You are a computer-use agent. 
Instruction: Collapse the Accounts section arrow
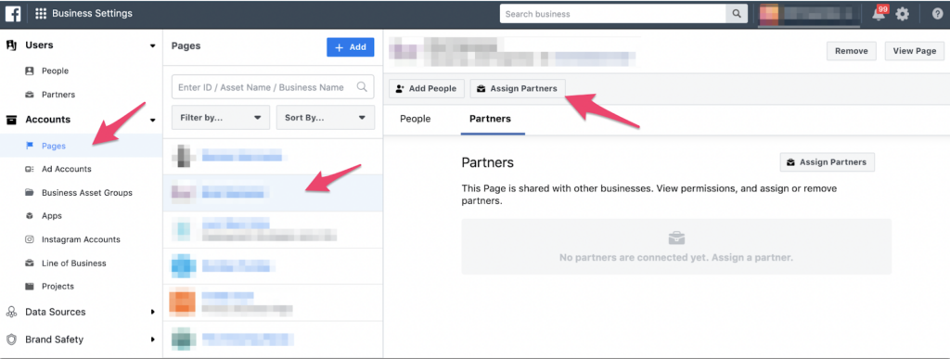(153, 120)
